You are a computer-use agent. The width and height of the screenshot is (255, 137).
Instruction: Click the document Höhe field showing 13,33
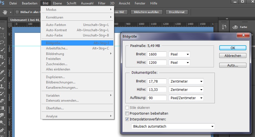(157, 90)
